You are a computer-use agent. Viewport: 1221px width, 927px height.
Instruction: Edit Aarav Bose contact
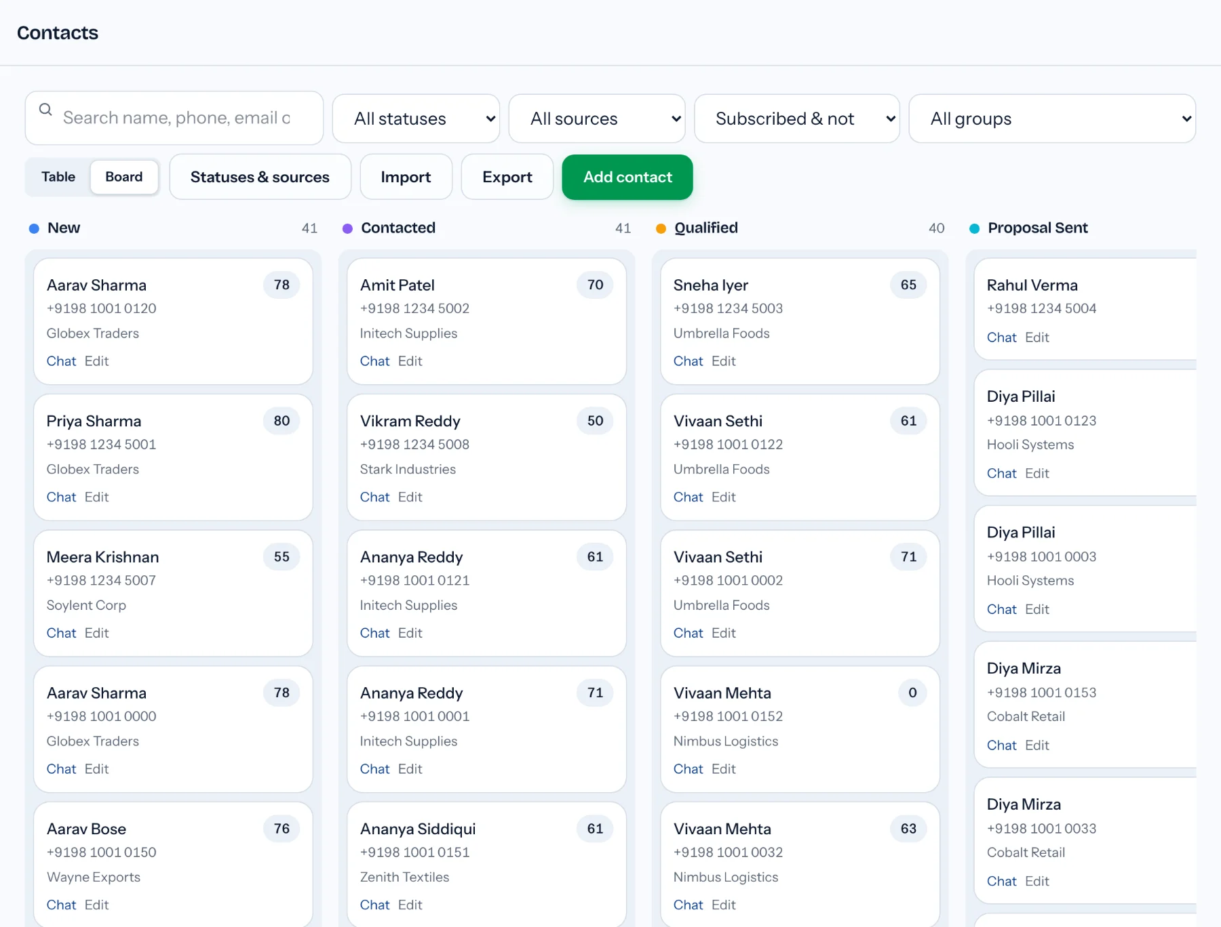tap(96, 905)
